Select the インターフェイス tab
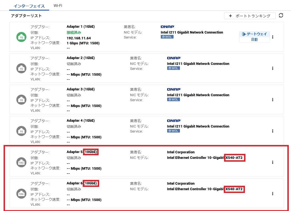The width and height of the screenshot is (291, 211). 29,6
